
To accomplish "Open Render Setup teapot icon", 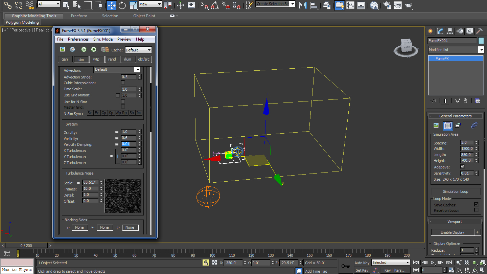I will (x=387, y=5).
